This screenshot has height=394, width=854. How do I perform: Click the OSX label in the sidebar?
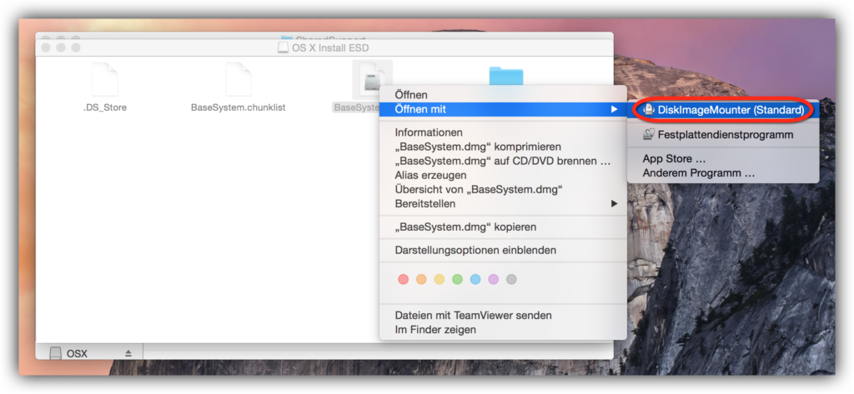click(77, 354)
